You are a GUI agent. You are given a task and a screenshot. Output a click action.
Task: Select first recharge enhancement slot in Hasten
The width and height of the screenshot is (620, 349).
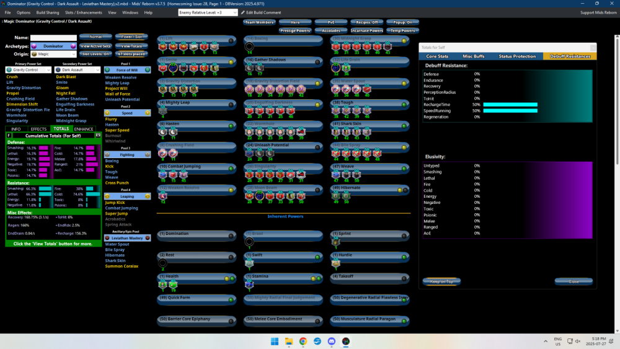coord(163,132)
